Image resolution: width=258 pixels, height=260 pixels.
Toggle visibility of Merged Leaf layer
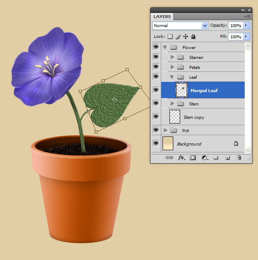tap(156, 90)
